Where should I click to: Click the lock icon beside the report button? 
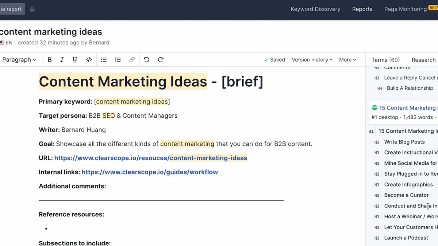click(x=32, y=9)
